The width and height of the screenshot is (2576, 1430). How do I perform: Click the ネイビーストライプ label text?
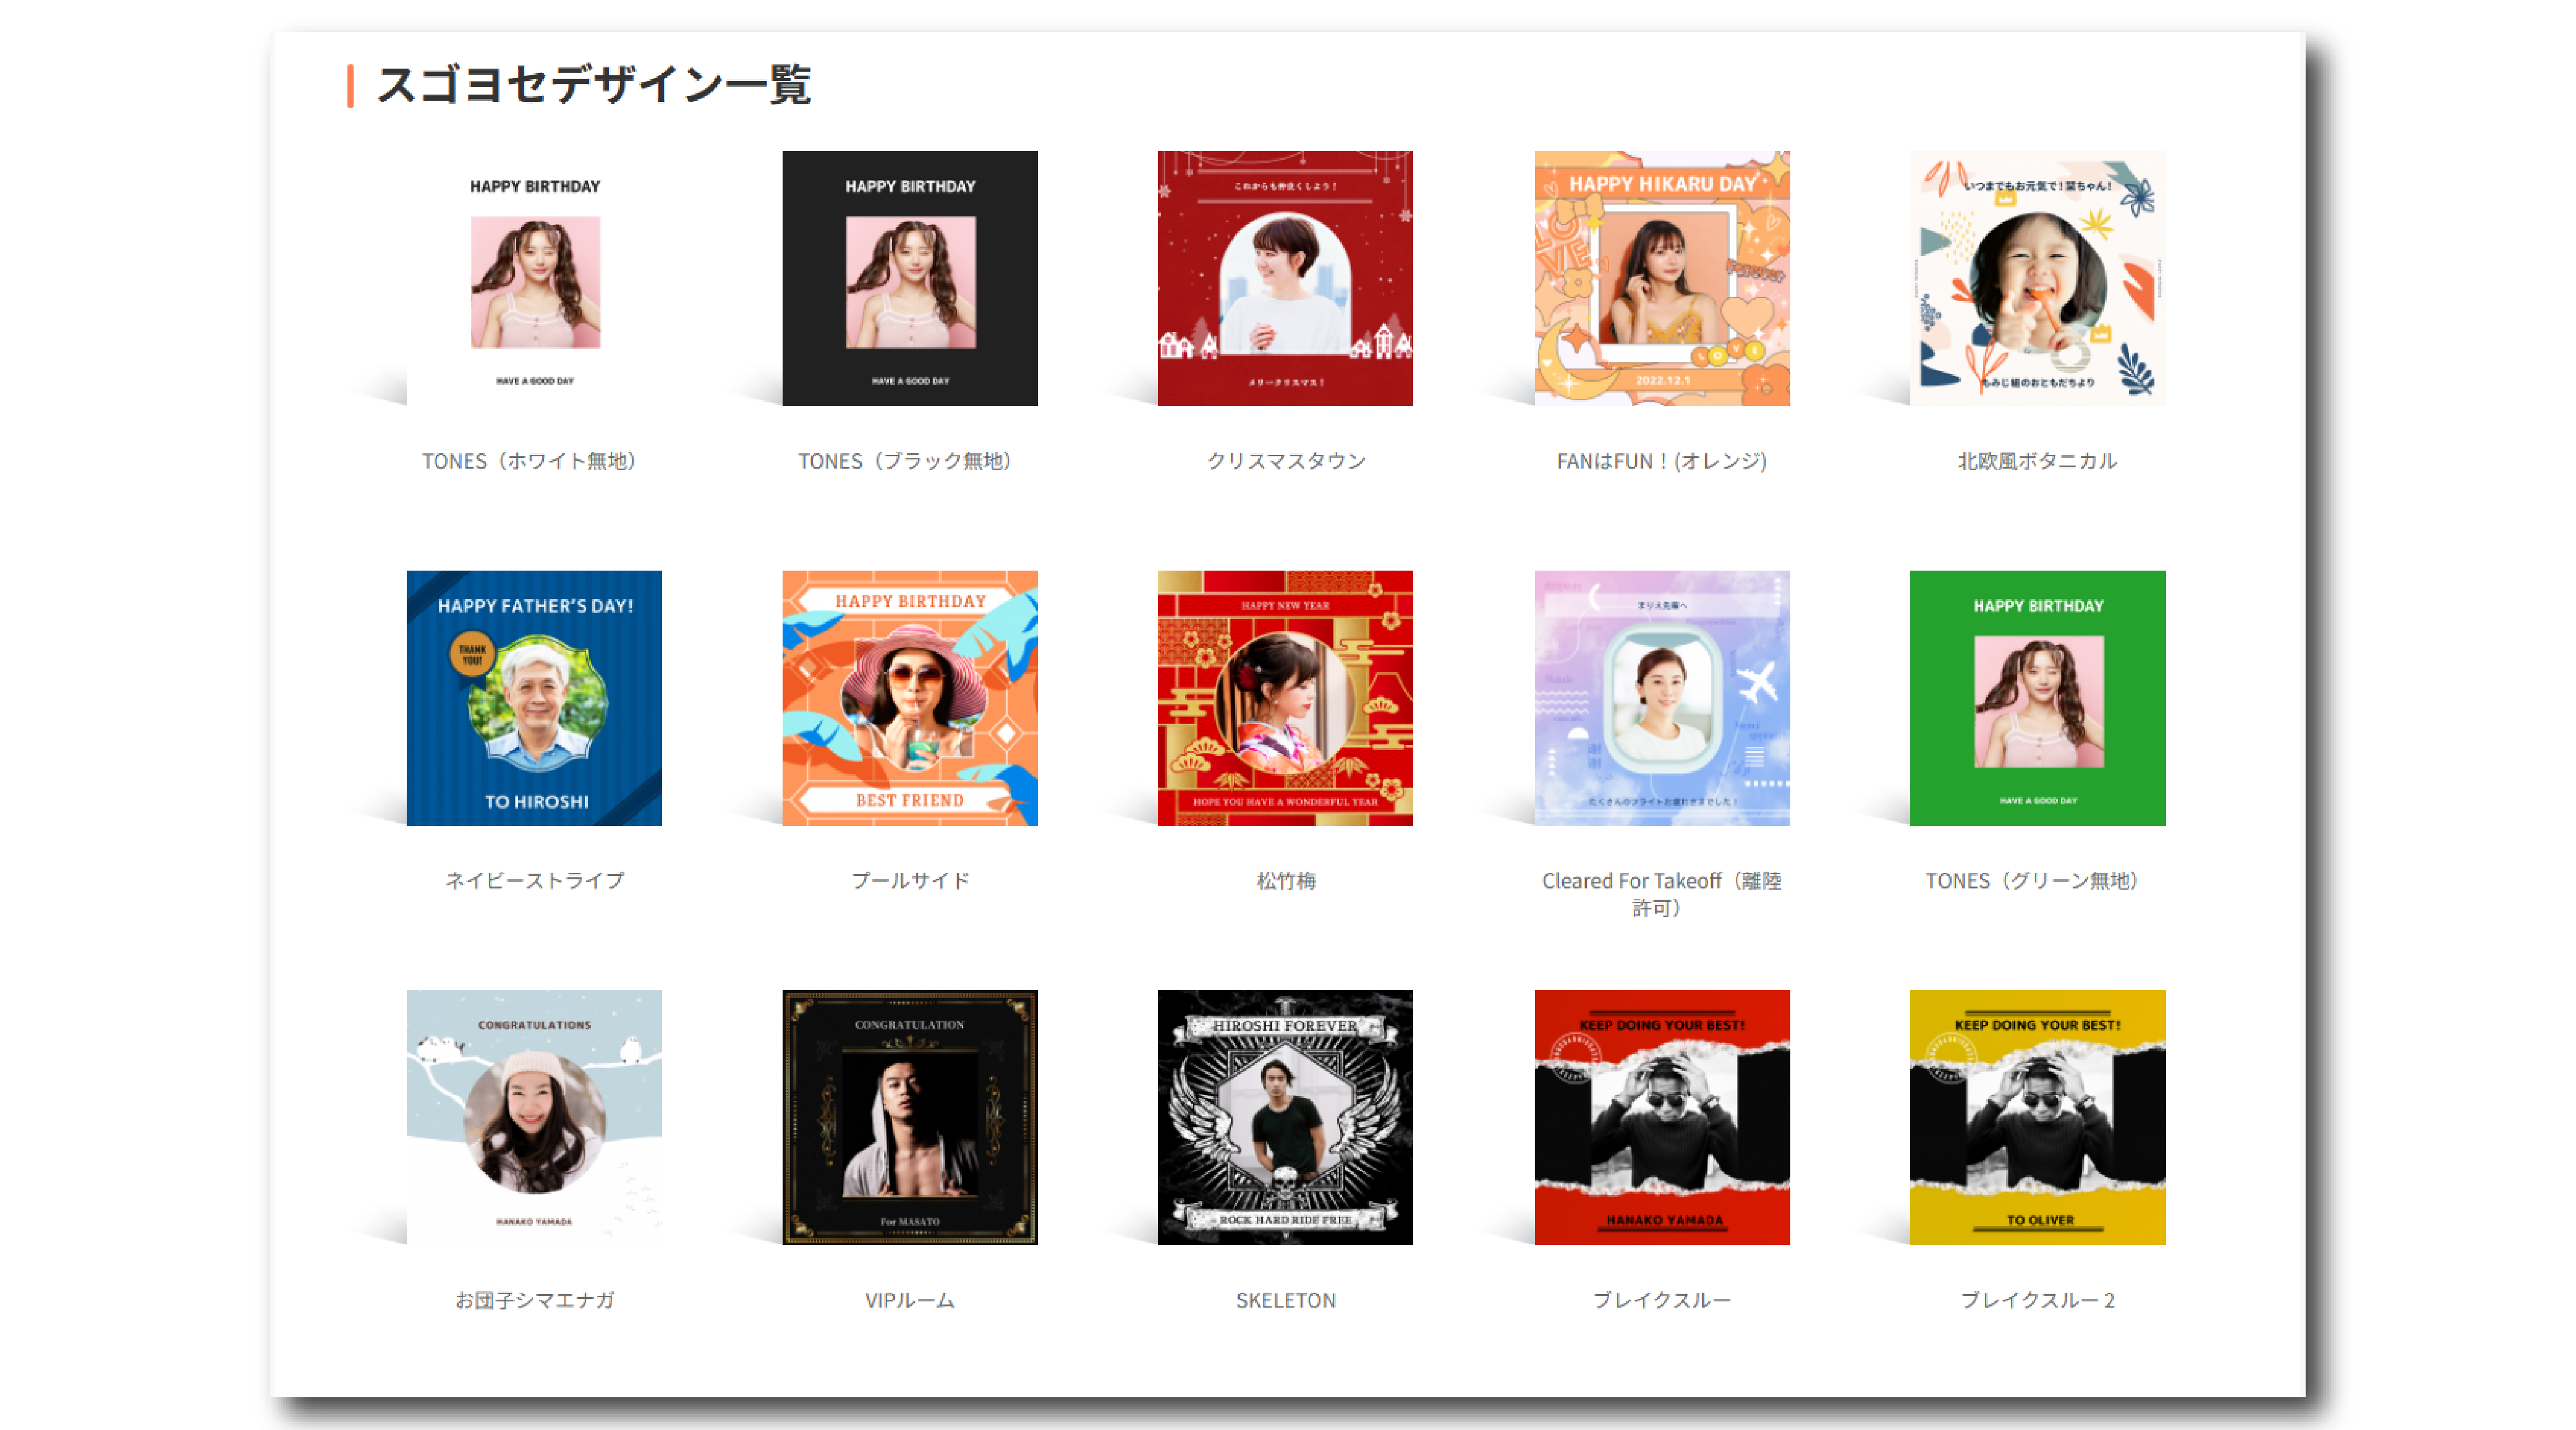[x=534, y=881]
